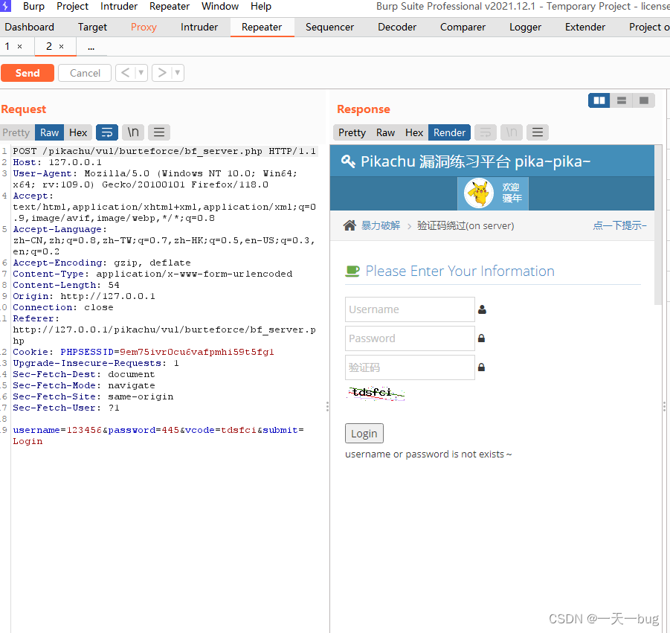Viewport: 670px width, 633px height.
Task: Open the 暴力破解 breadcrumb link
Action: [x=381, y=225]
